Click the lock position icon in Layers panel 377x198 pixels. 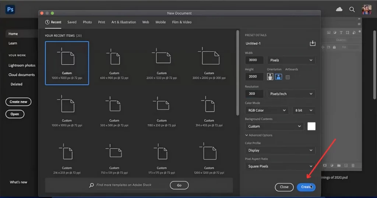(323, 47)
